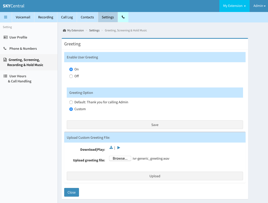Click the Upload button

(155, 176)
